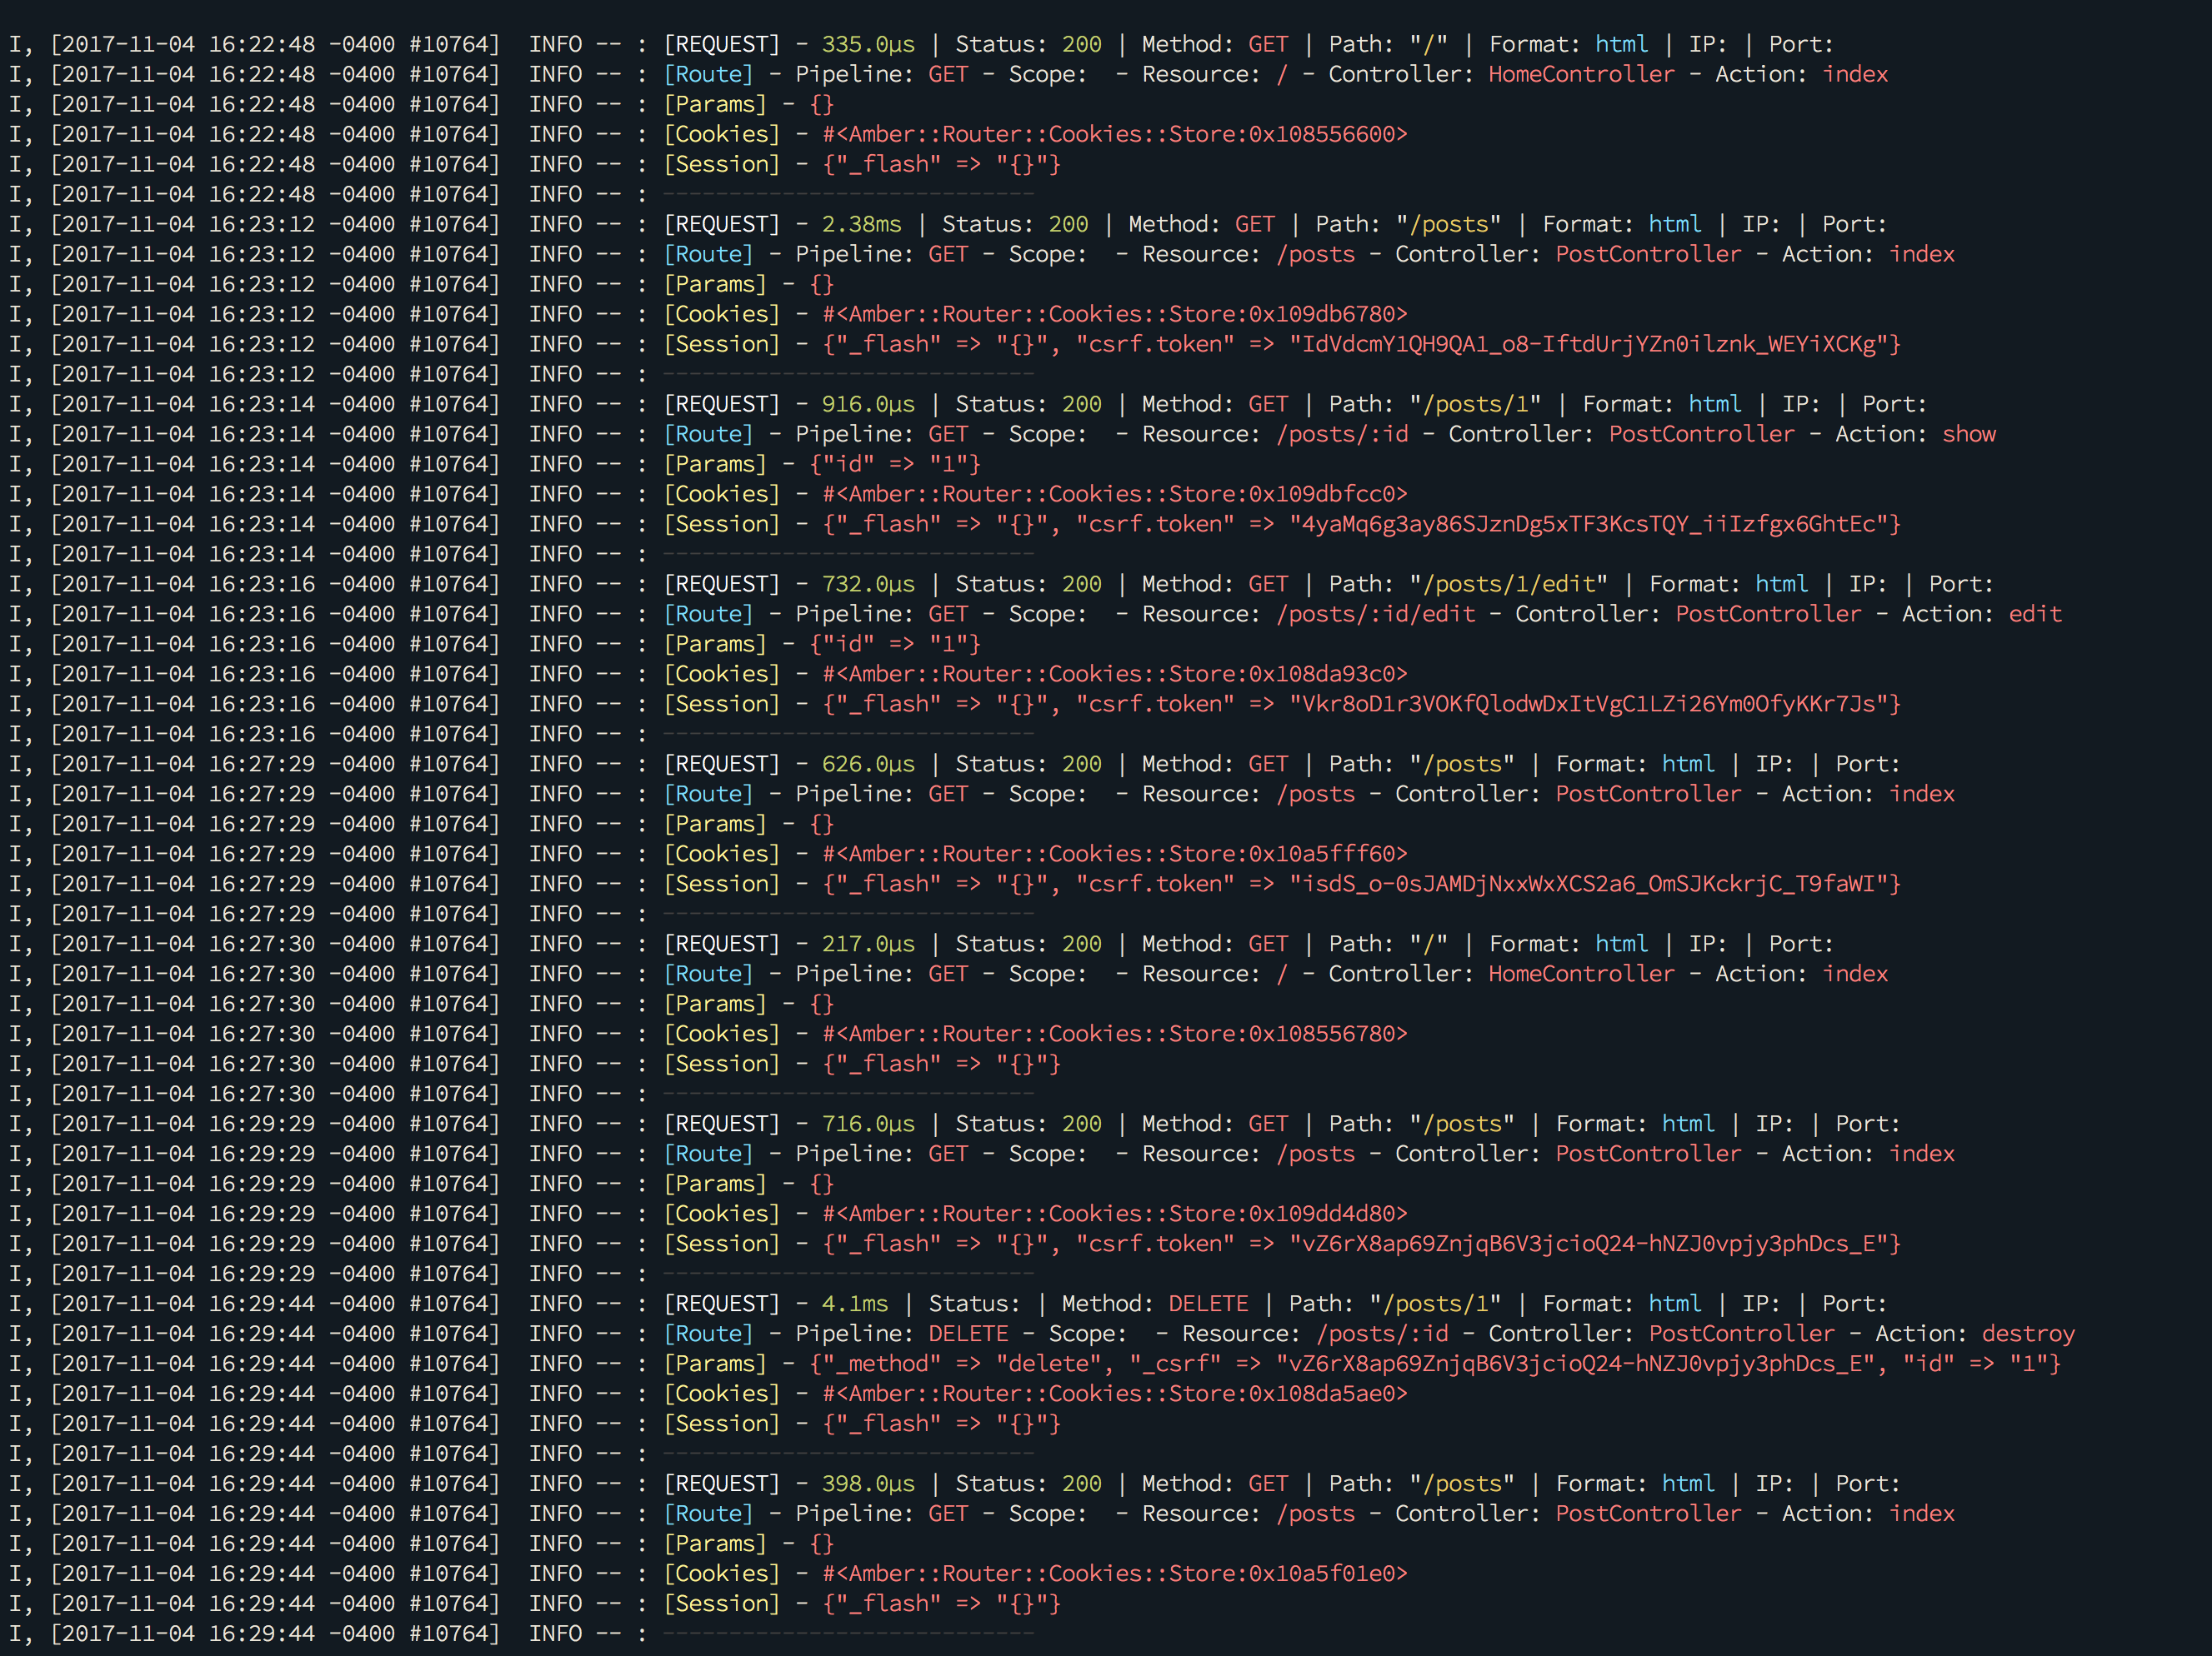Select cookie store address 0x109db6780
Image resolution: width=2212 pixels, height=1656 pixels.
(1321, 314)
